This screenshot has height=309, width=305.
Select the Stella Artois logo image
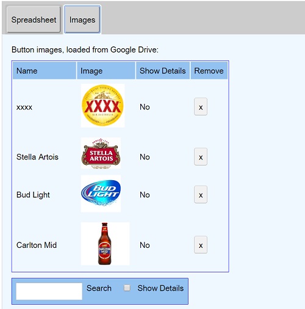coord(101,153)
